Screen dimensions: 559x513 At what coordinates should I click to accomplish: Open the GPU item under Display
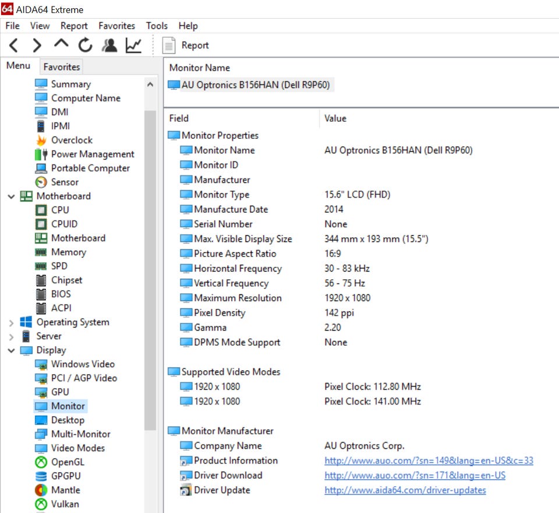pyautogui.click(x=59, y=392)
